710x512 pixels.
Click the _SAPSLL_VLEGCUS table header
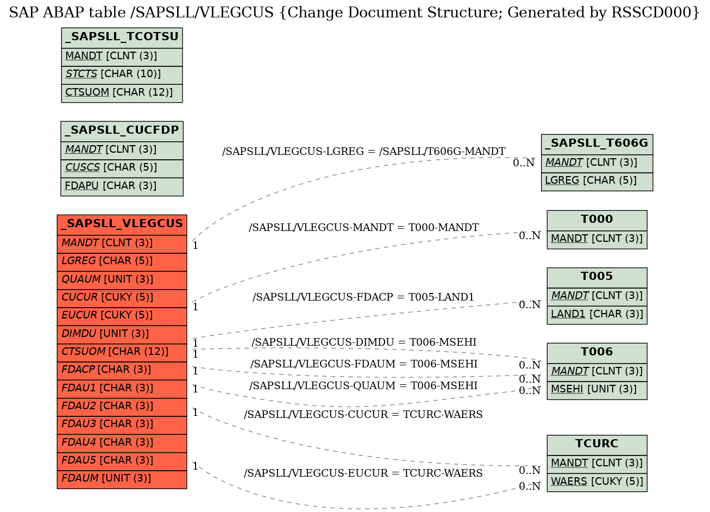click(x=122, y=224)
